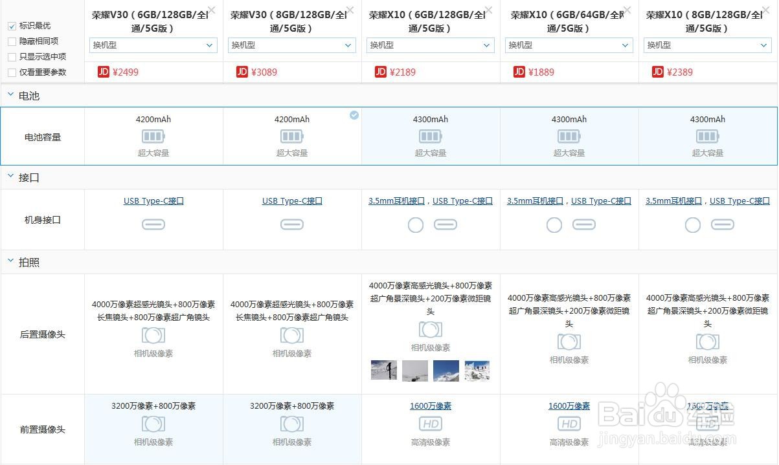This screenshot has height=465, width=779.
Task: Open 换机型 dropdown for 荣耀V30 6GB/128GB
Action: coord(153,45)
